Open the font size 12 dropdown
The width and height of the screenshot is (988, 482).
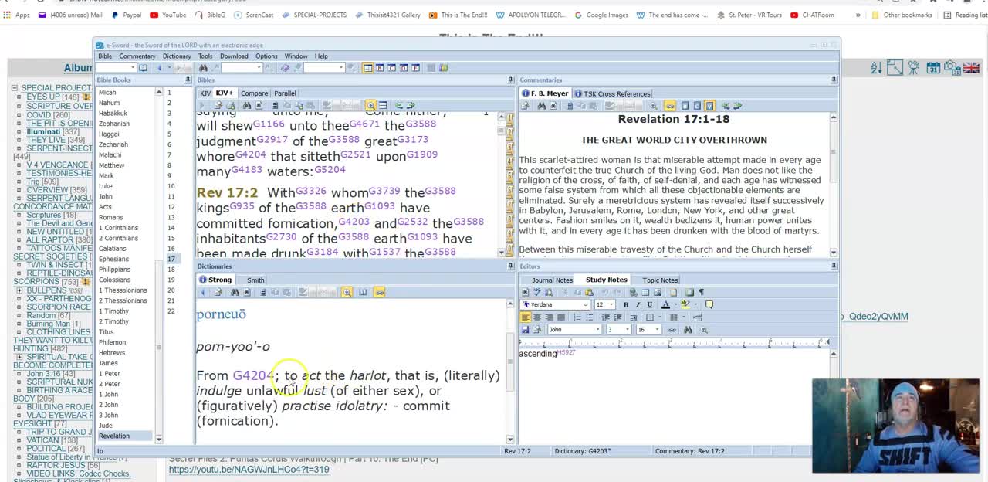[611, 304]
